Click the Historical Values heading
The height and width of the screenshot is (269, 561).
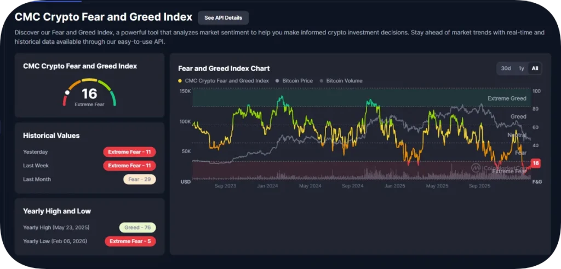click(x=51, y=136)
